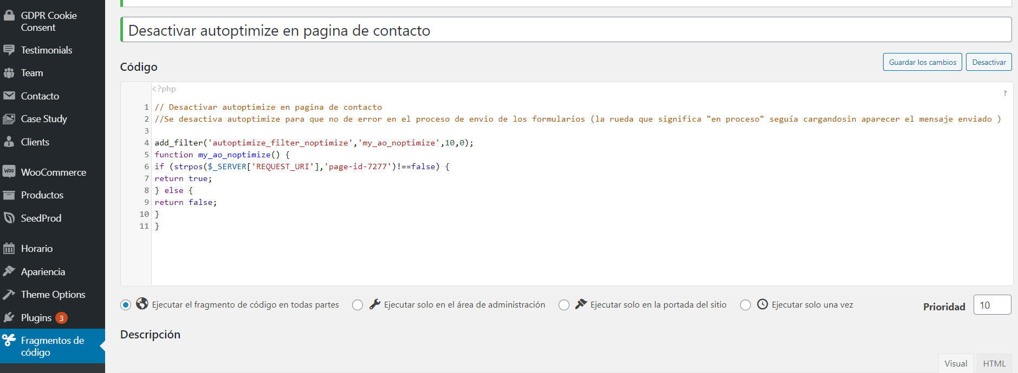Click the snippet title input field
This screenshot has width=1018, height=373.
tap(566, 30)
